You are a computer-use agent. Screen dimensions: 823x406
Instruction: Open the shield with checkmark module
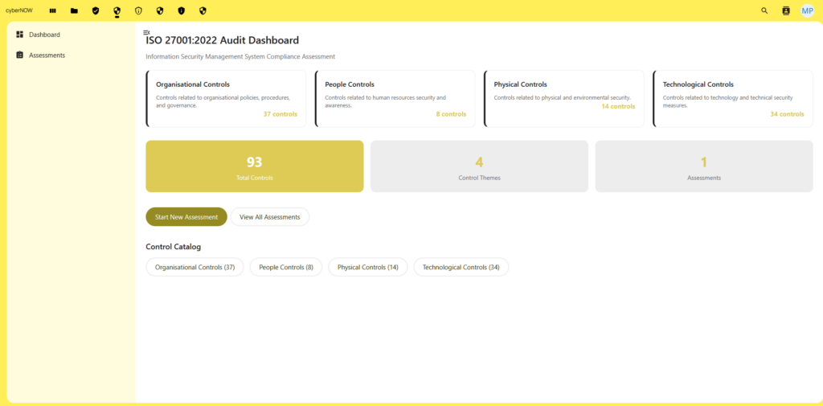click(96, 10)
